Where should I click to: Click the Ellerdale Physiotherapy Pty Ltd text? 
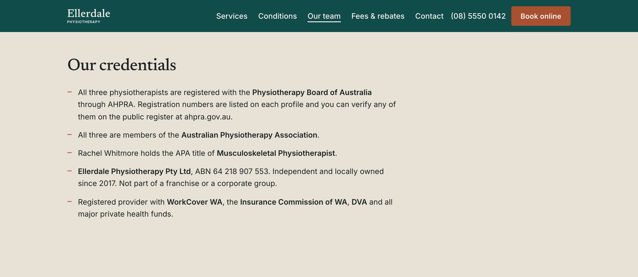(134, 171)
